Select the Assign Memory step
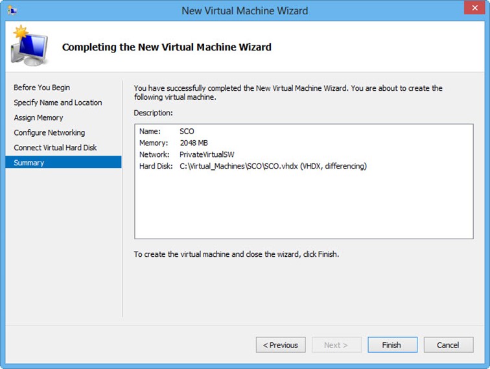The height and width of the screenshot is (369, 490). 38,117
